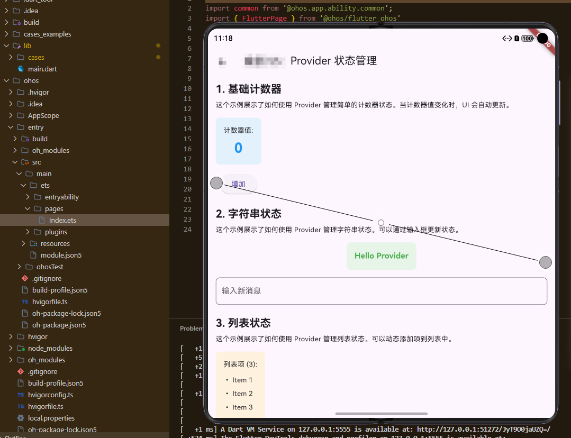Click the developer options icon in phone status bar
Viewport: 571px width, 438px height.
[x=506, y=38]
